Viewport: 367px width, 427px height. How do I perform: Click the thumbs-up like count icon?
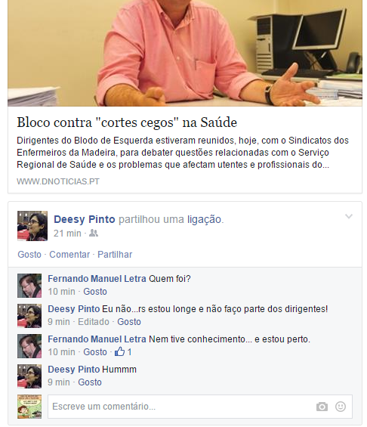(120, 351)
